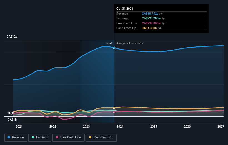Select the 2026 x-axis label
The height and width of the screenshot is (145, 228).
click(187, 126)
